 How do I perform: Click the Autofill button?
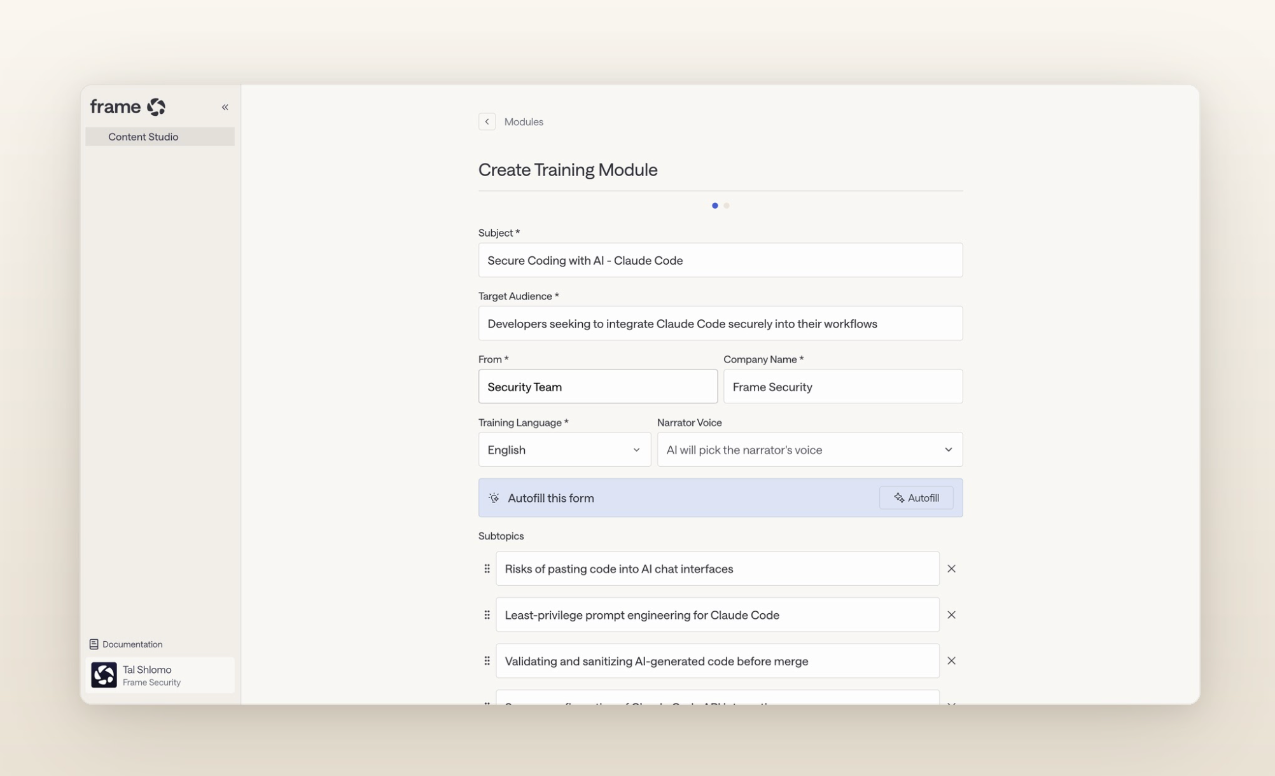(916, 498)
